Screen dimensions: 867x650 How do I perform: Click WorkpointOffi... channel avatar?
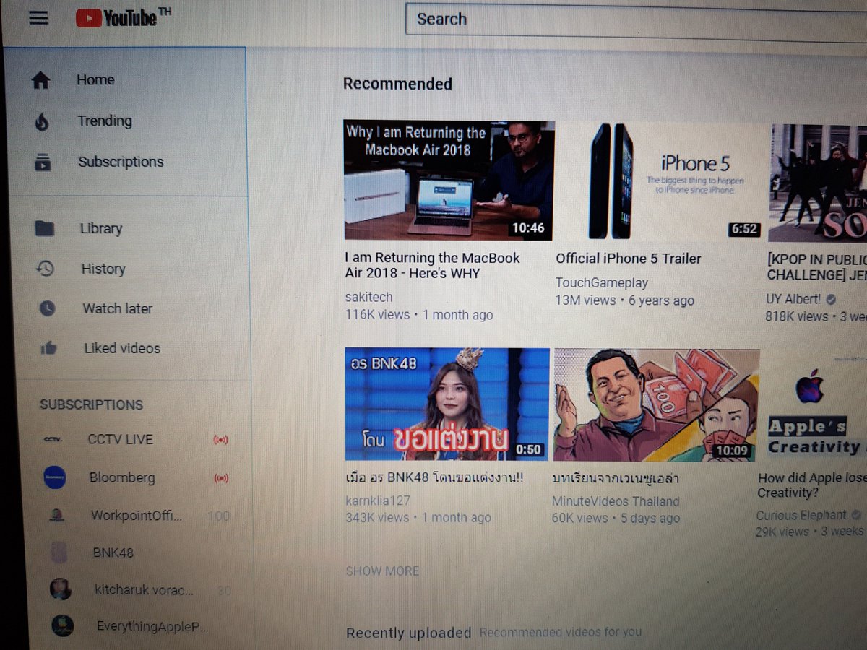[x=57, y=516]
